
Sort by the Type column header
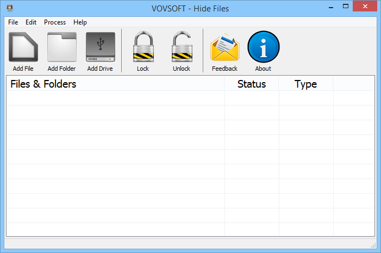point(305,84)
